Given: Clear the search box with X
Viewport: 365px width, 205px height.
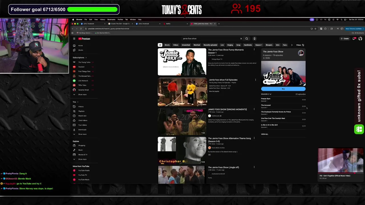Looking at the screenshot, I should (241, 38).
